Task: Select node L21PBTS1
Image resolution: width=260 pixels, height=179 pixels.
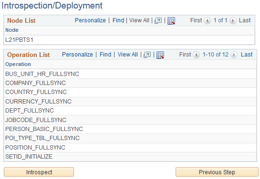Action: (129, 40)
